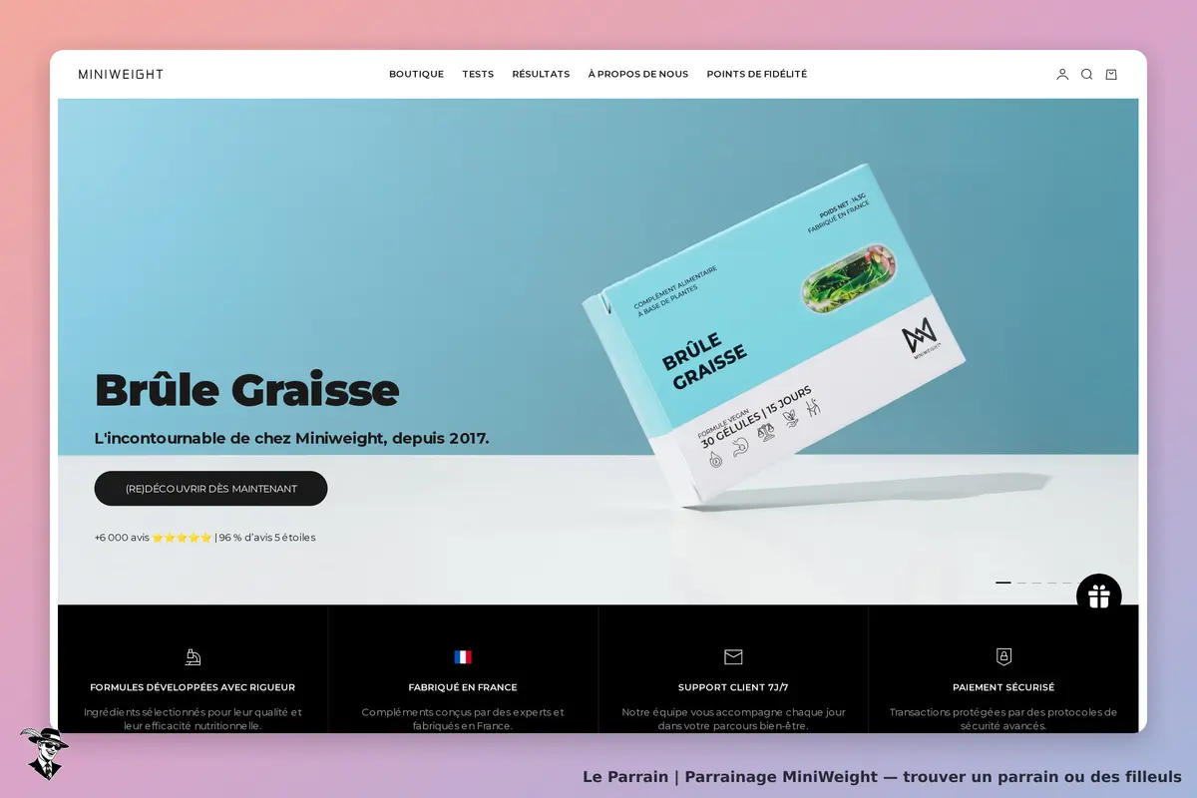Click (RE)DÉCOUVRIR DÈS MAINTENANT button
The image size is (1197, 798).
[210, 489]
